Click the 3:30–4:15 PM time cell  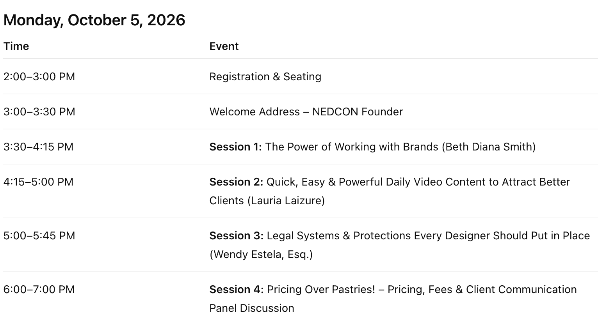click(38, 147)
